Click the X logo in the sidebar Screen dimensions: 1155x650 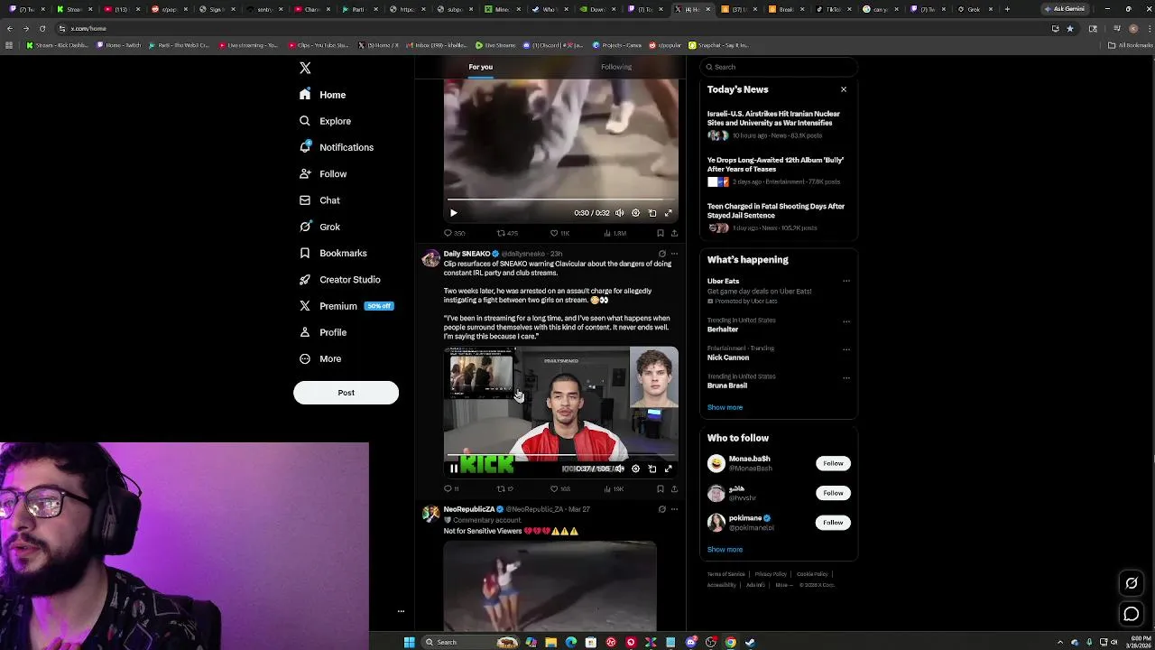pos(305,69)
